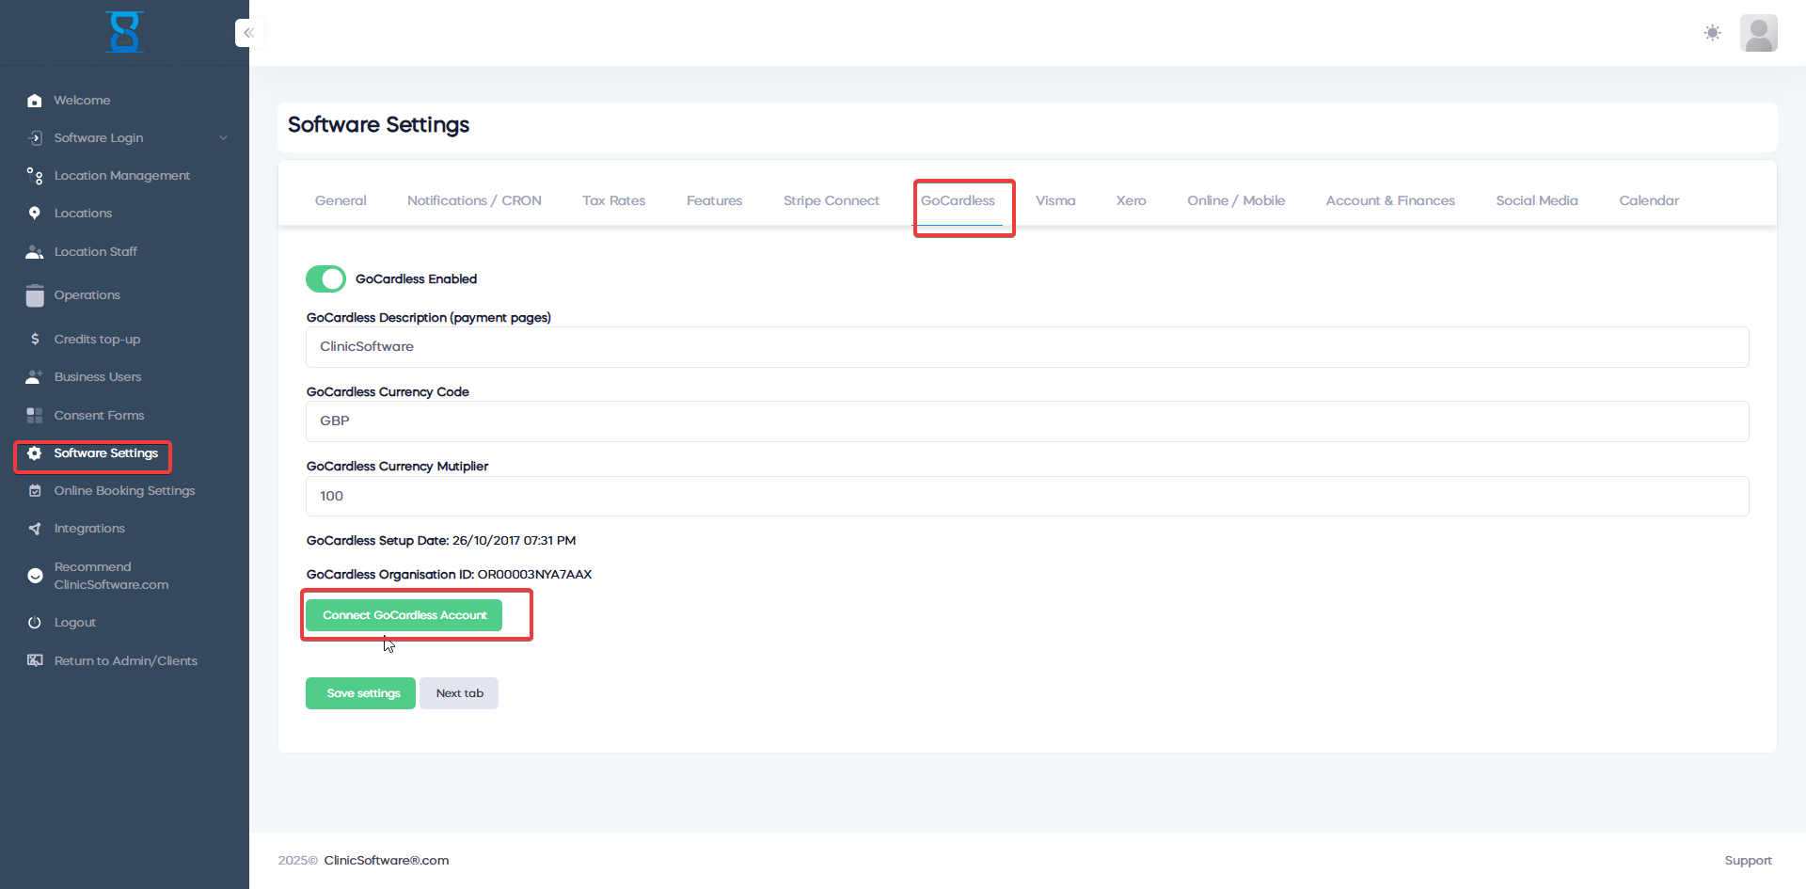
Task: Click Connect GoCardless Account button
Action: [404, 615]
